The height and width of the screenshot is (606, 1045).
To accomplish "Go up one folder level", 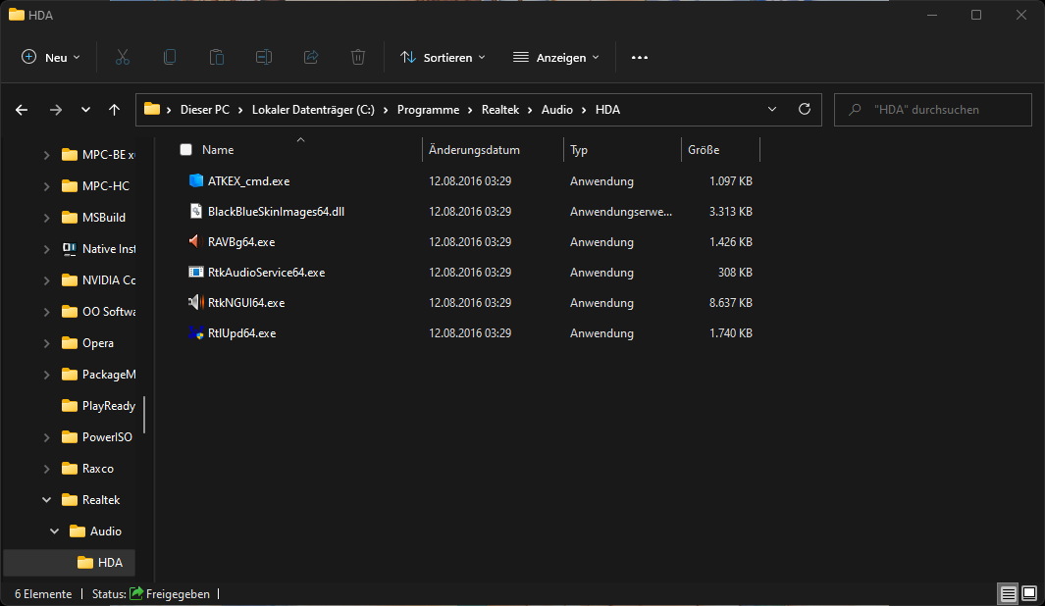I will (x=115, y=110).
